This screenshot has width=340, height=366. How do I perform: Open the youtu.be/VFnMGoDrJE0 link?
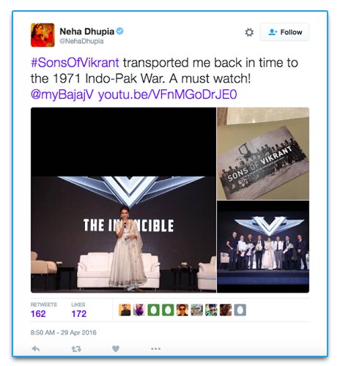[168, 94]
